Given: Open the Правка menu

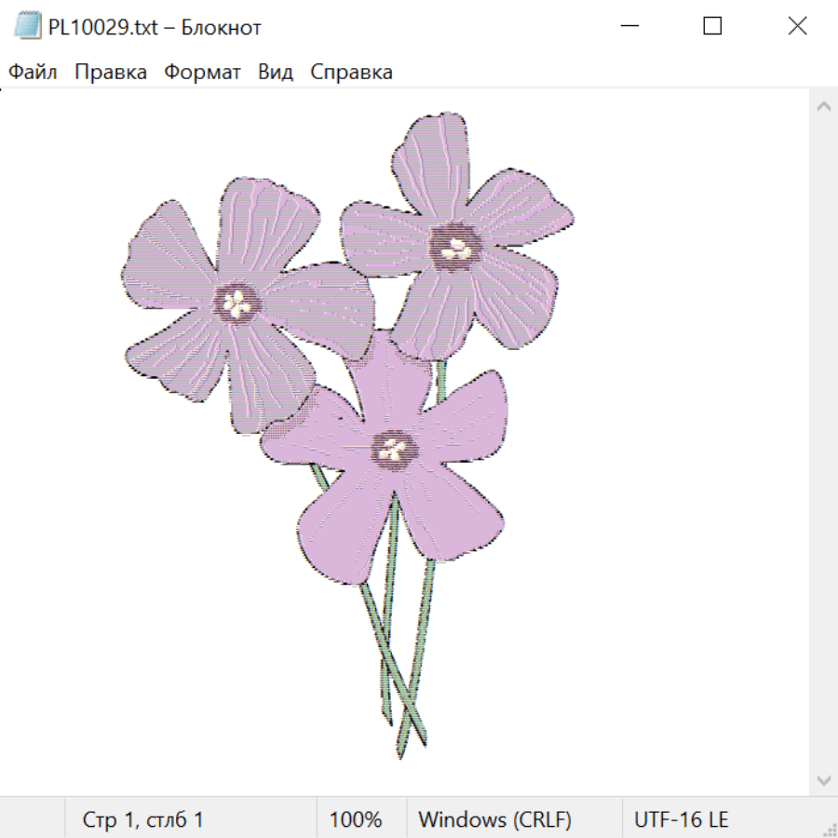Looking at the screenshot, I should point(110,73).
